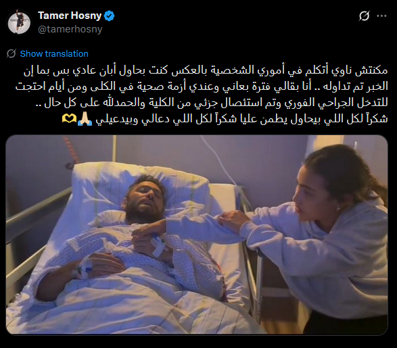
Task: Click the white pillow in the photo
Action: pyautogui.click(x=142, y=192)
